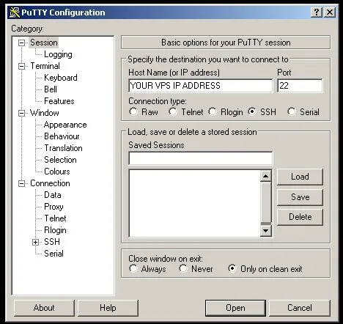This screenshot has height=324, width=343.
Task: Select the SSH connection type radio button
Action: point(252,112)
